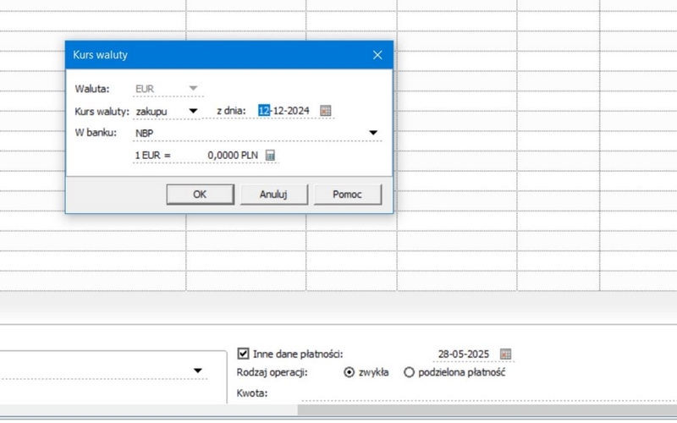
Task: Click the 1 EUR = label
Action: [x=152, y=156]
